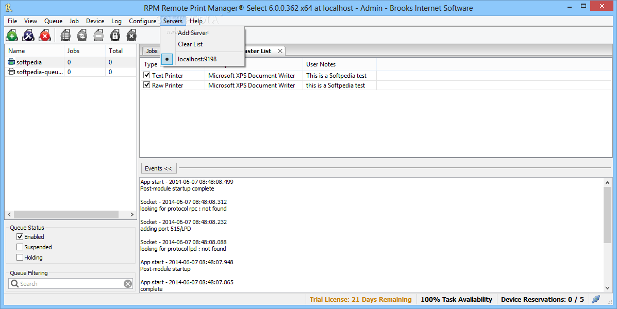
Task: Sort queues by the Name column header
Action: click(x=34, y=50)
